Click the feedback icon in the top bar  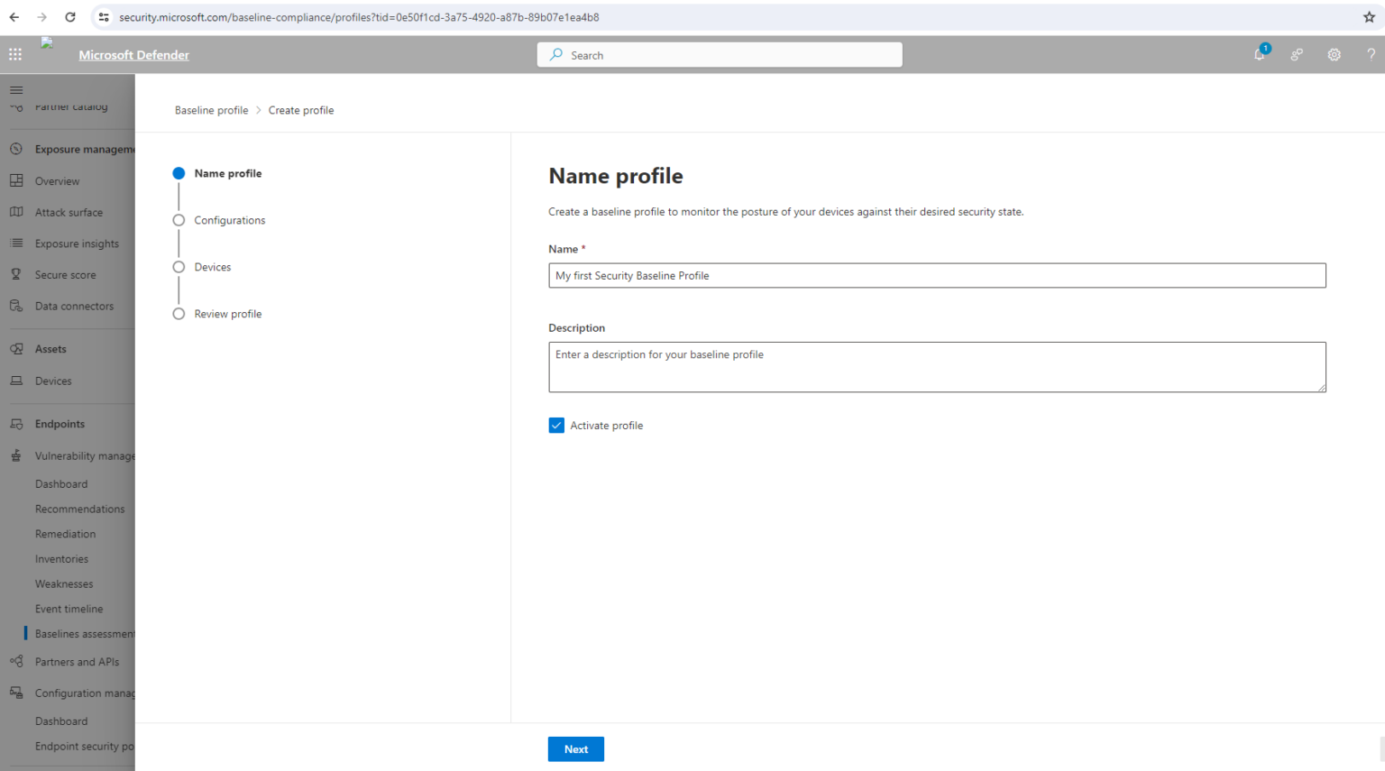point(1296,54)
